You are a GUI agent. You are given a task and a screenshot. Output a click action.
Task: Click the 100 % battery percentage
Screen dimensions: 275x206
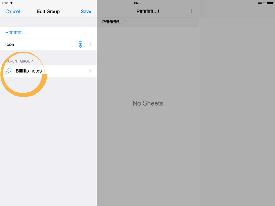pos(261,3)
